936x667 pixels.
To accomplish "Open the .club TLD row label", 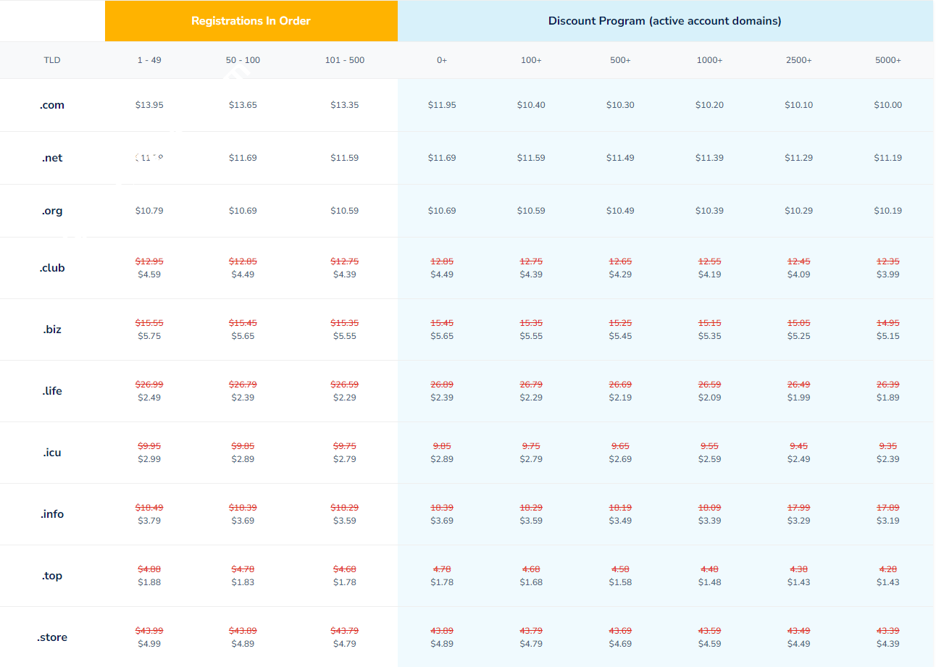I will pyautogui.click(x=52, y=268).
